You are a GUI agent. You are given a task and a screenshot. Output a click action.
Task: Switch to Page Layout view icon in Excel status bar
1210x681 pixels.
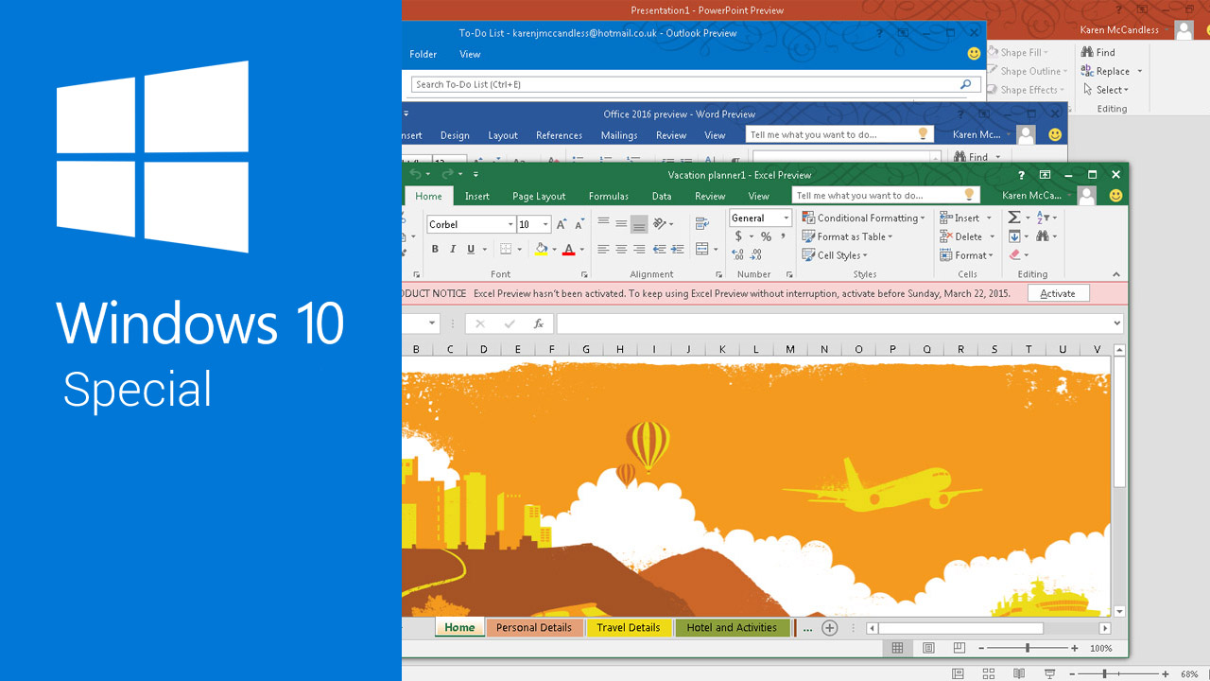tap(928, 648)
